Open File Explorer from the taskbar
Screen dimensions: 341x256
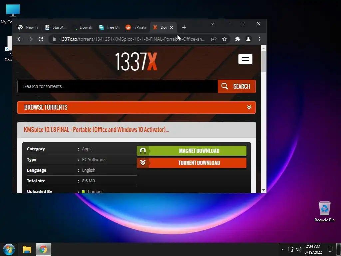27,249
